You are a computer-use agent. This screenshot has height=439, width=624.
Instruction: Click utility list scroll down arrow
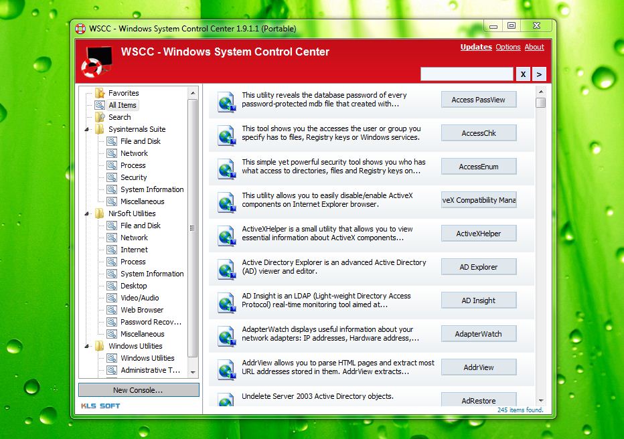click(x=540, y=400)
